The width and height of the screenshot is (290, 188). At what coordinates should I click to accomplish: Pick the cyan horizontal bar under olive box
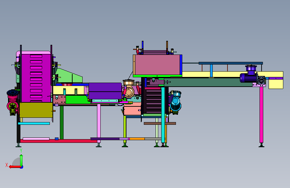point(34,123)
